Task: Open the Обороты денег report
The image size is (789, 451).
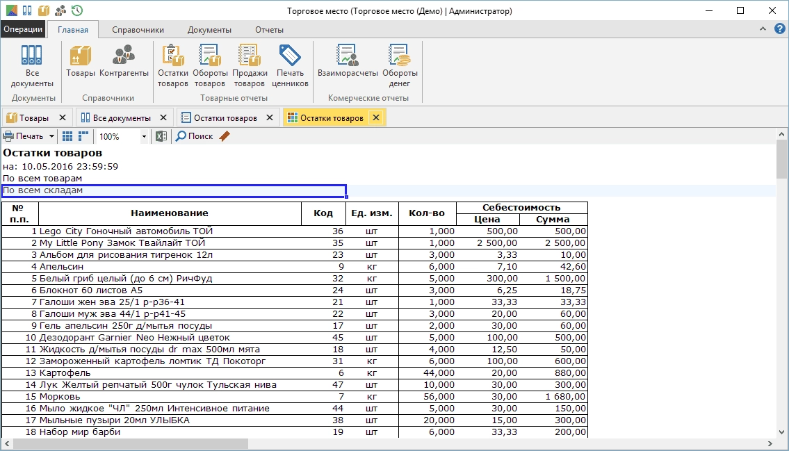Action: (400, 67)
